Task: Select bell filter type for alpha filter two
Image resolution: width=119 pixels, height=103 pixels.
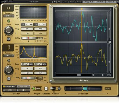Action: click(44, 24)
